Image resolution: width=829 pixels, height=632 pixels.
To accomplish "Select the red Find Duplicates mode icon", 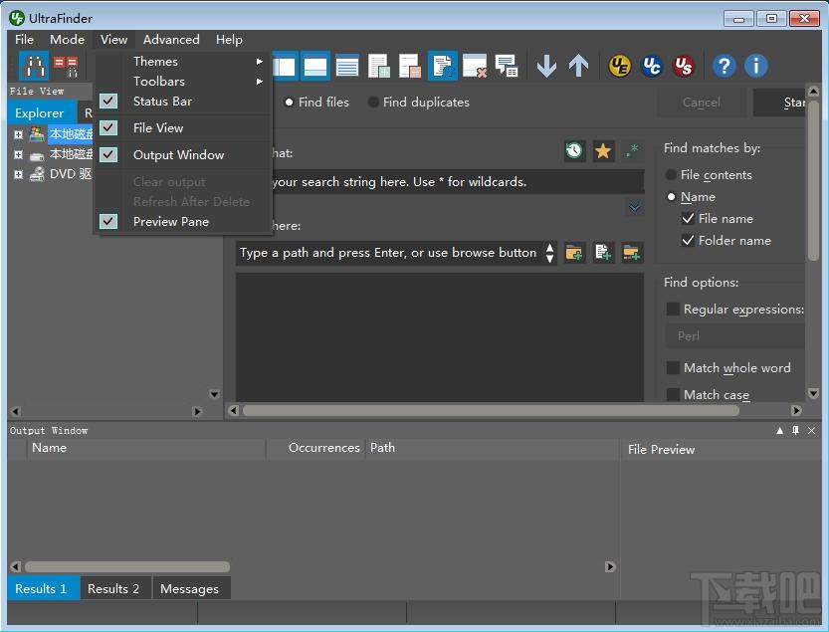I will click(x=66, y=66).
